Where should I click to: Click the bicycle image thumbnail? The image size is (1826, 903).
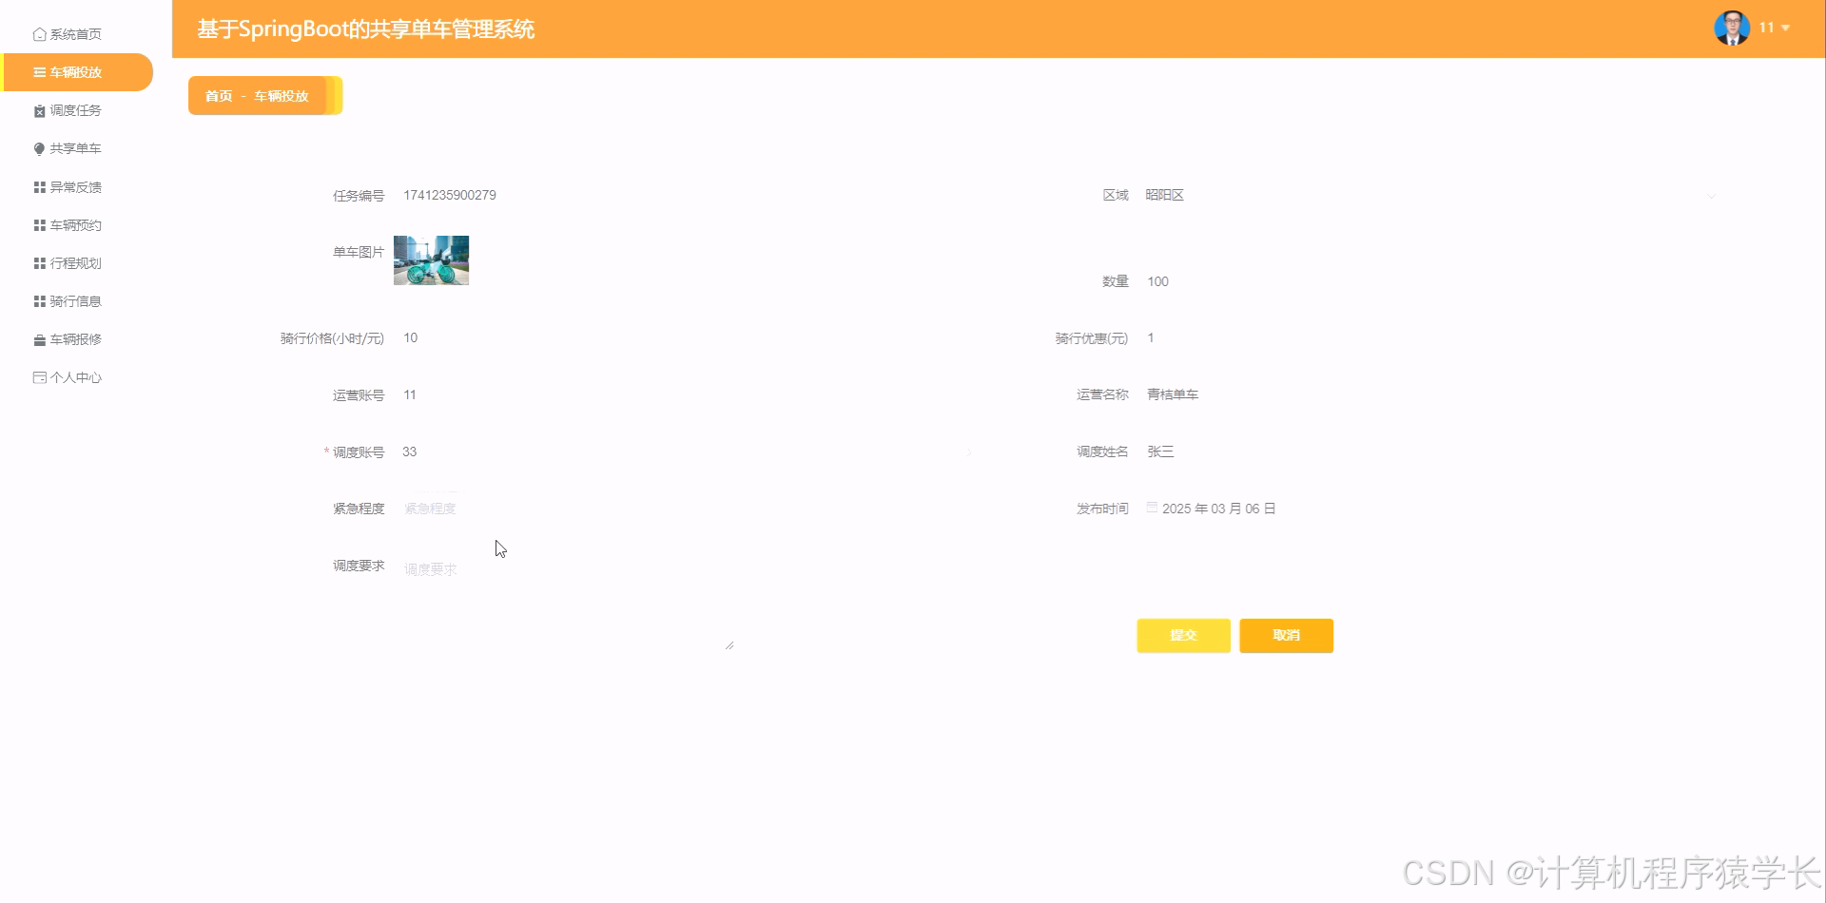click(x=430, y=259)
